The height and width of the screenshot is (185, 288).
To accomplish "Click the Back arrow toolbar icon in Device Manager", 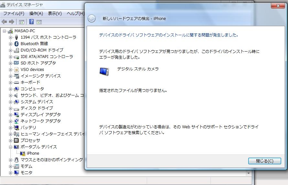I will pos(4,22).
